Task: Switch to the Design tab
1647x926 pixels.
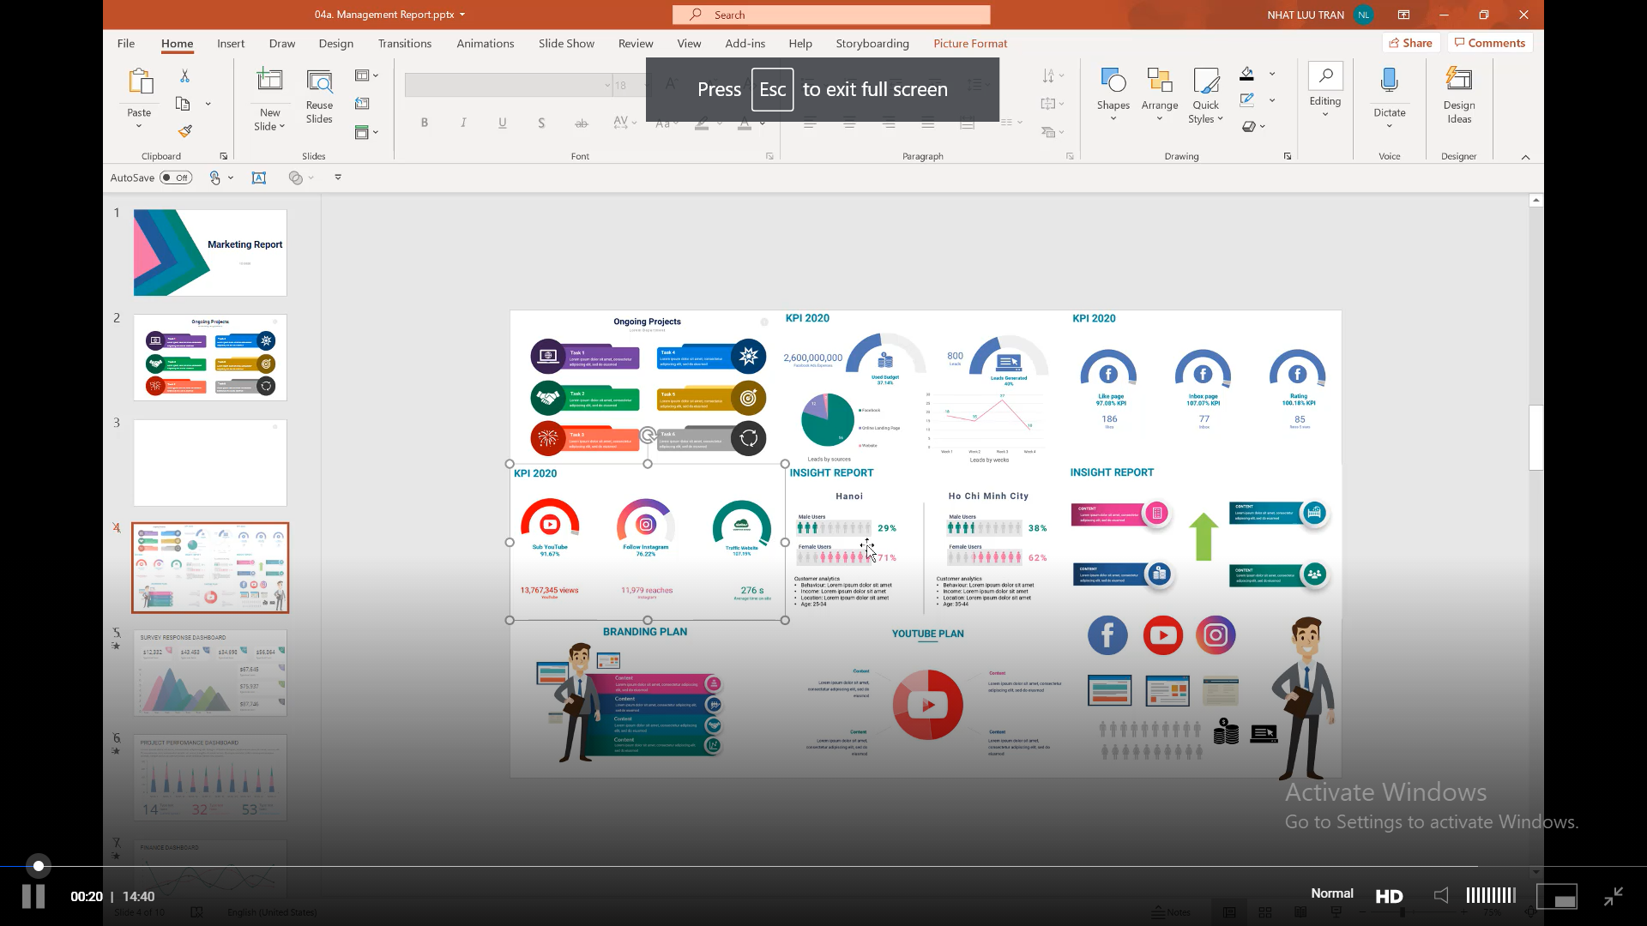Action: [336, 44]
